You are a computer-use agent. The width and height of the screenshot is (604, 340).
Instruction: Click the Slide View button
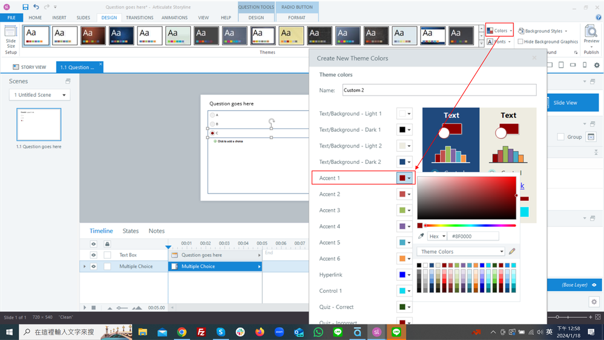tap(572, 103)
